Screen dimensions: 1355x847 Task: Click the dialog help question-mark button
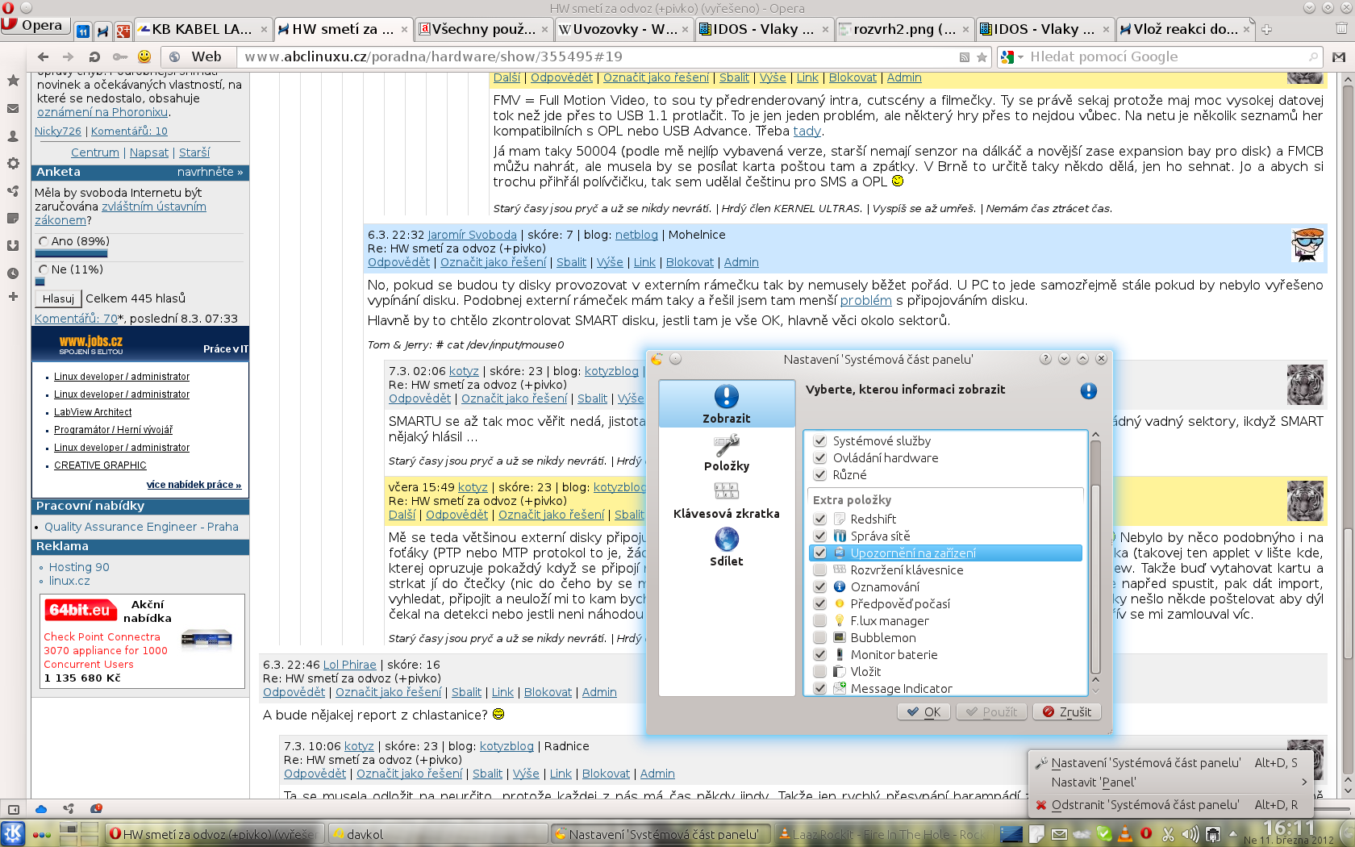[1045, 359]
